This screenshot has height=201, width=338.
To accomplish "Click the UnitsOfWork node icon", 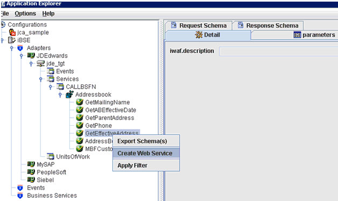I will (51, 156).
